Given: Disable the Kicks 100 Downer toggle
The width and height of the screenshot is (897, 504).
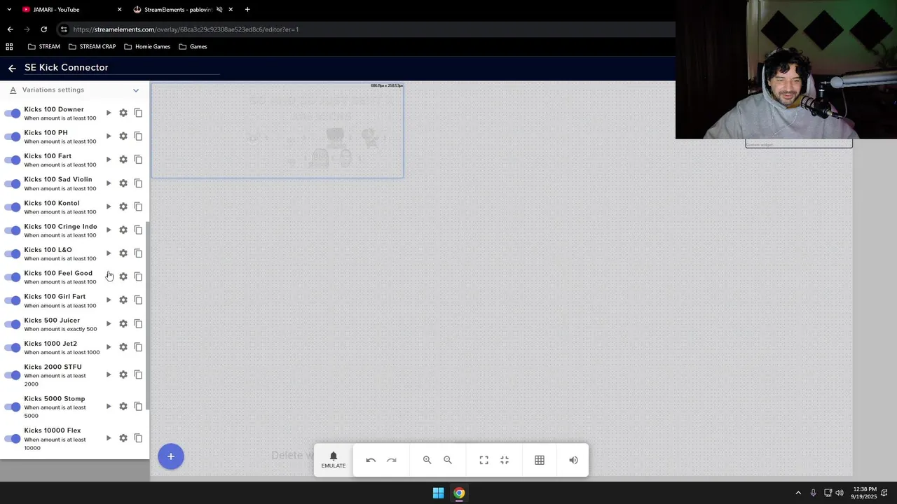Looking at the screenshot, I should tap(13, 113).
